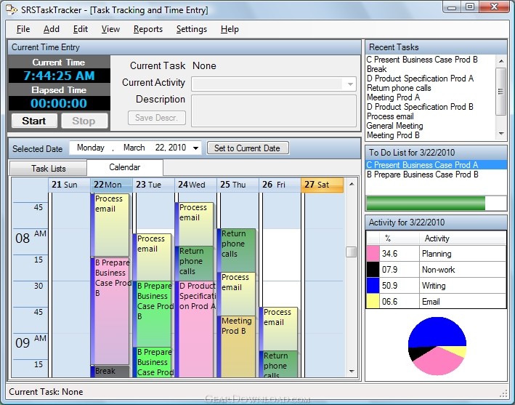Select Thursday's Meeting Prod B entry
The height and width of the screenshot is (405, 515).
coord(237,346)
